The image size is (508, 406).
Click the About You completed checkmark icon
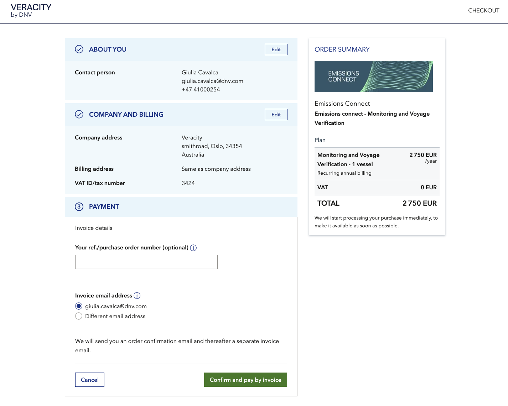(x=79, y=49)
